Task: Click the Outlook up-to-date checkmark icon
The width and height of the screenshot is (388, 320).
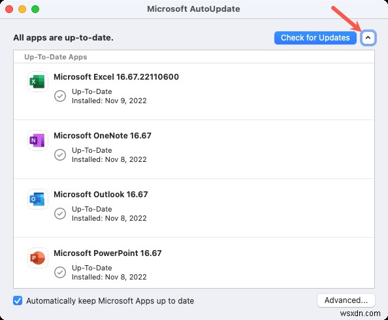Action: 60,214
